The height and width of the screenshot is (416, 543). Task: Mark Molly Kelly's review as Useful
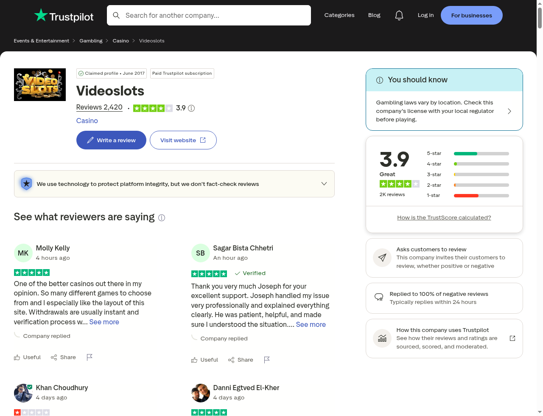27,357
